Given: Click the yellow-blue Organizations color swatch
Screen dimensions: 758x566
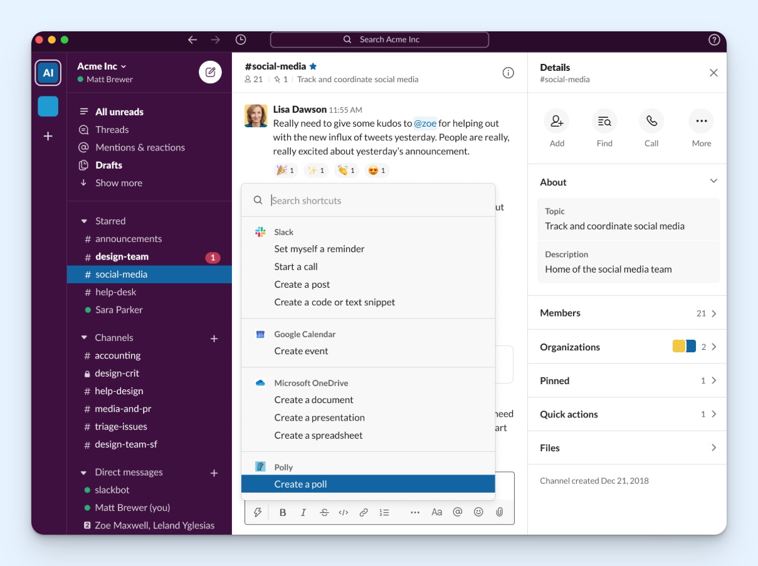Looking at the screenshot, I should tap(684, 347).
